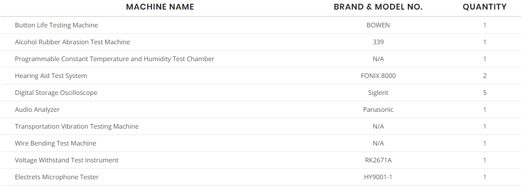Click Digital Storage Oscilloscope name cell
The height and width of the screenshot is (187, 521).
click(56, 93)
